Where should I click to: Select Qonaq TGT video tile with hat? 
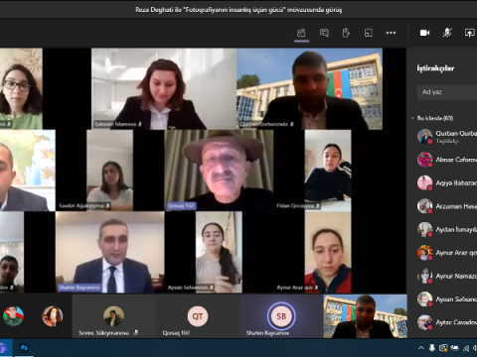(x=219, y=171)
